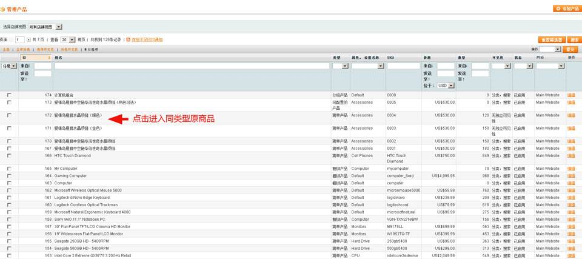Viewport: 582px width, 259px height.
Task: Tick the checkbox for product 173
Action: coord(9,102)
